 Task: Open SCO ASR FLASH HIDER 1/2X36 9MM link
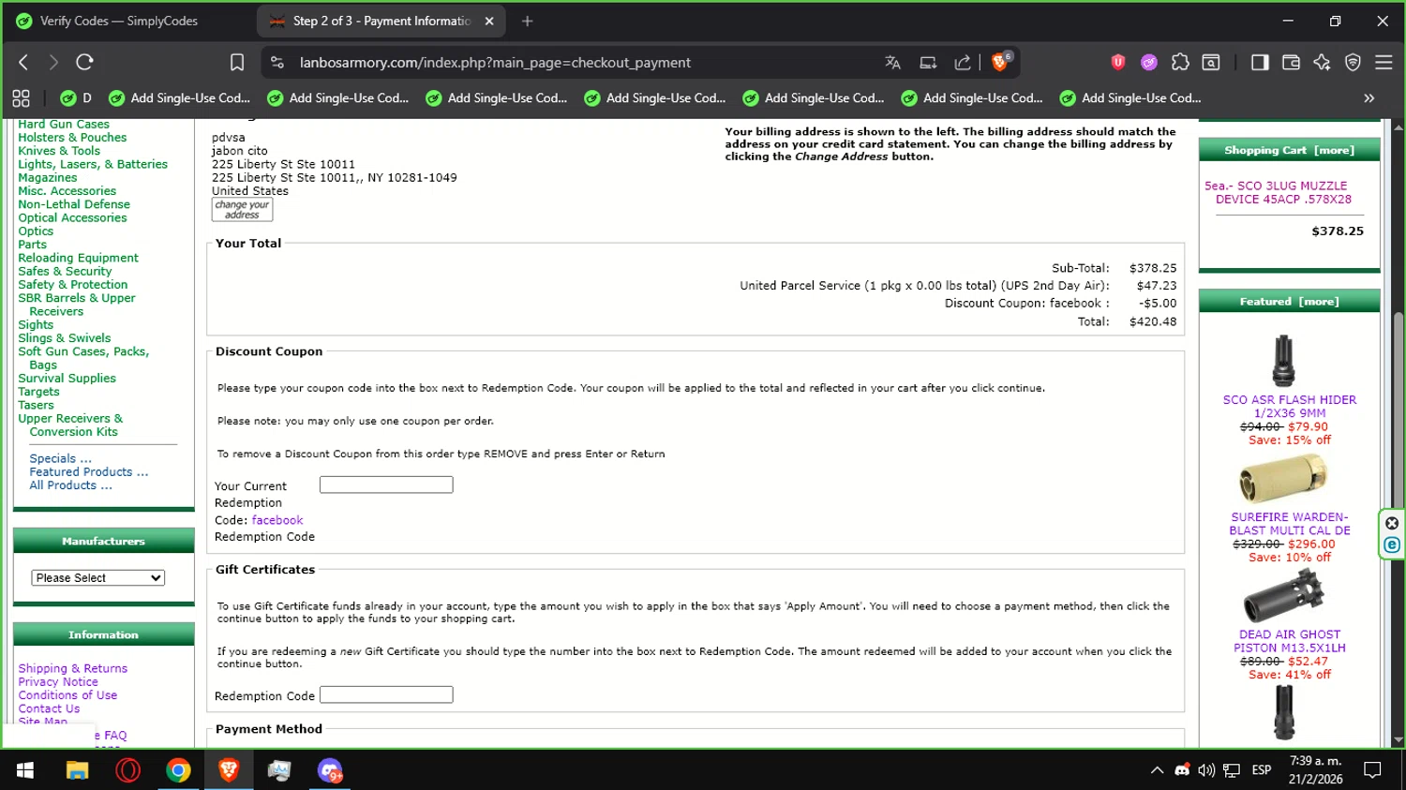1290,406
